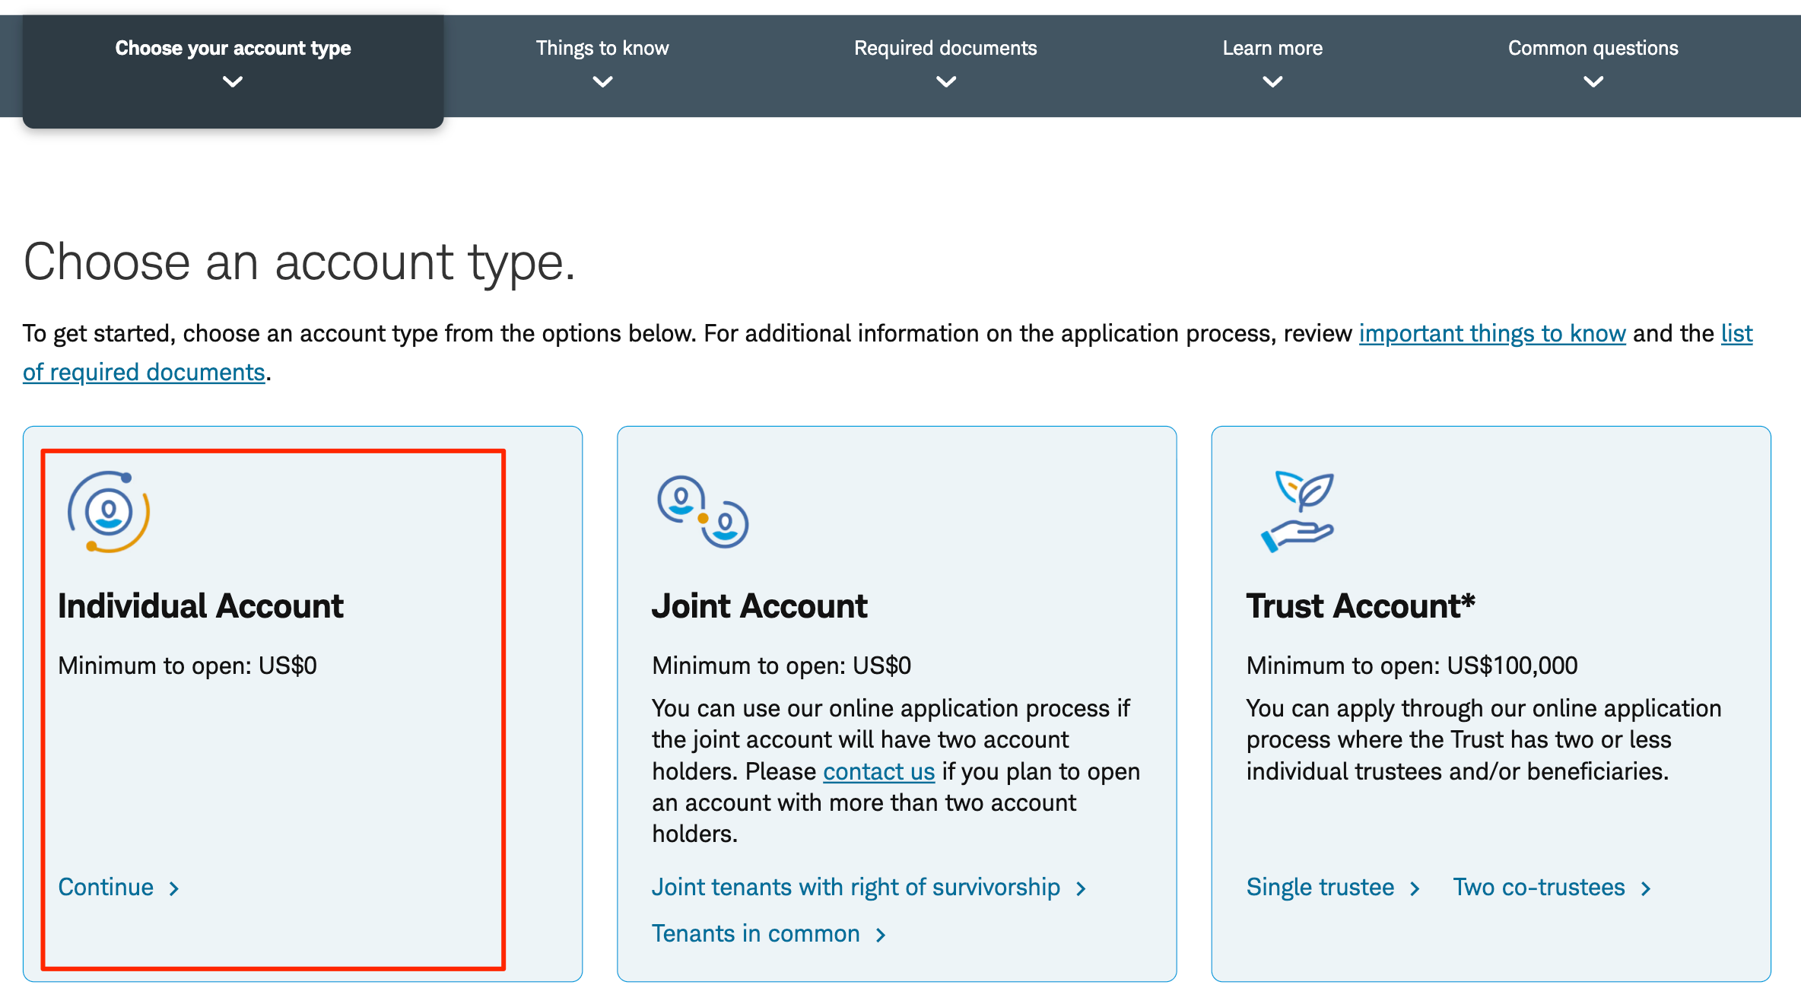Click the Joint Account two-person icon

point(703,512)
